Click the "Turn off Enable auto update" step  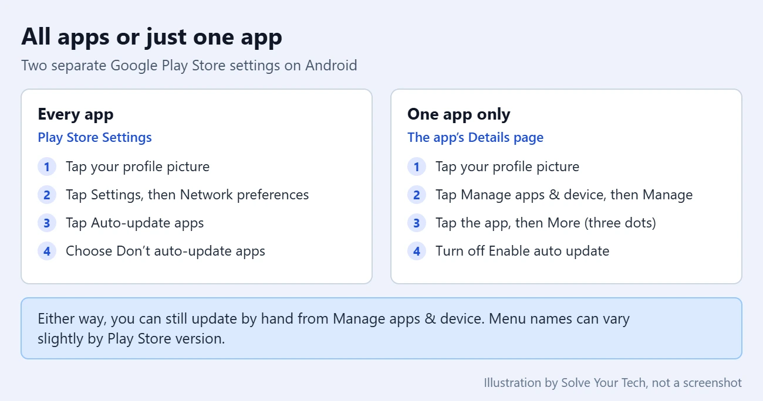point(522,251)
